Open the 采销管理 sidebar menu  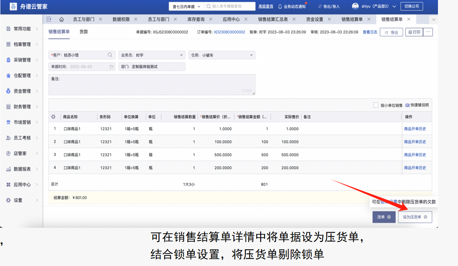(x=22, y=60)
